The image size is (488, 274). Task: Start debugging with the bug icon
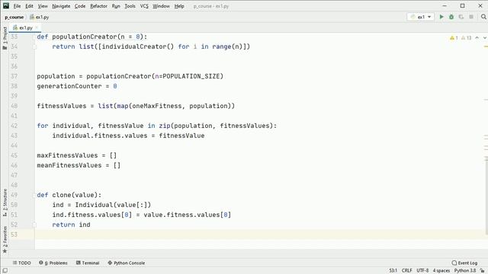pyautogui.click(x=451, y=17)
